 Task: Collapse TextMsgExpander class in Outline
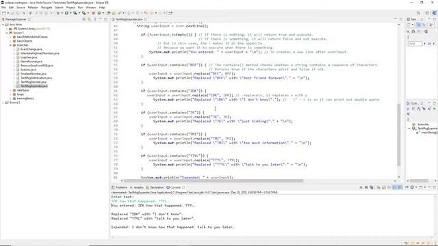[409, 128]
